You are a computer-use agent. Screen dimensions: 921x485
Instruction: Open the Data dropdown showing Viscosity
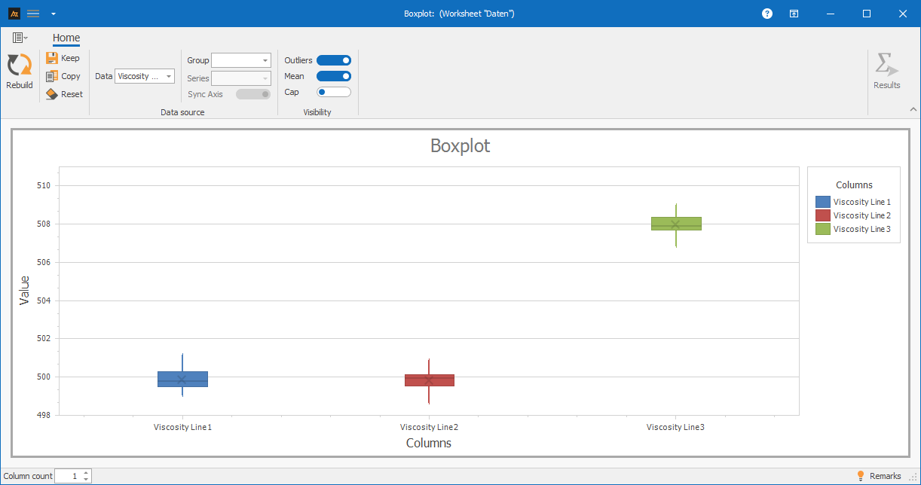145,76
